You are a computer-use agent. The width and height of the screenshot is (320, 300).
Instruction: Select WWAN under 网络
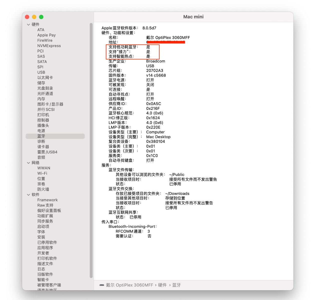click(x=44, y=168)
